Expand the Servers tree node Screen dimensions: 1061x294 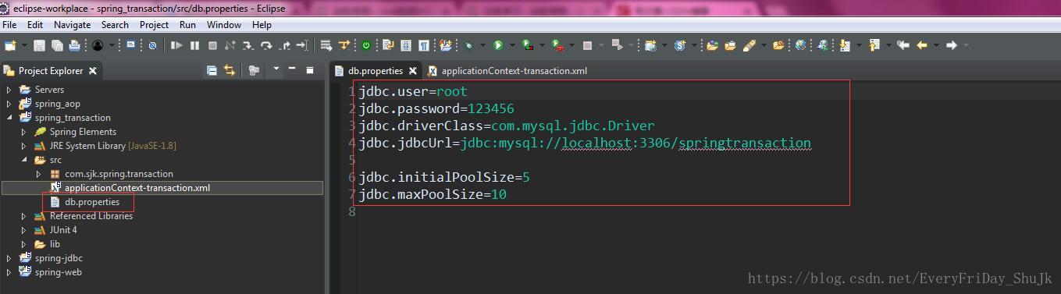click(9, 90)
